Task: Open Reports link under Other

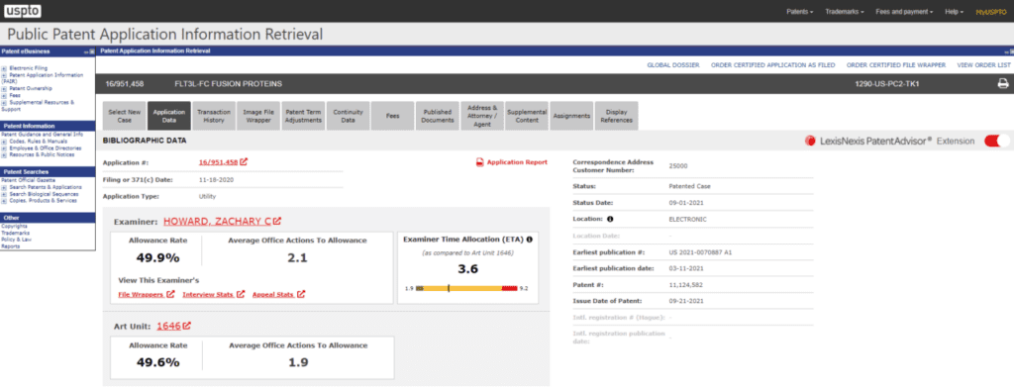Action: coord(10,246)
